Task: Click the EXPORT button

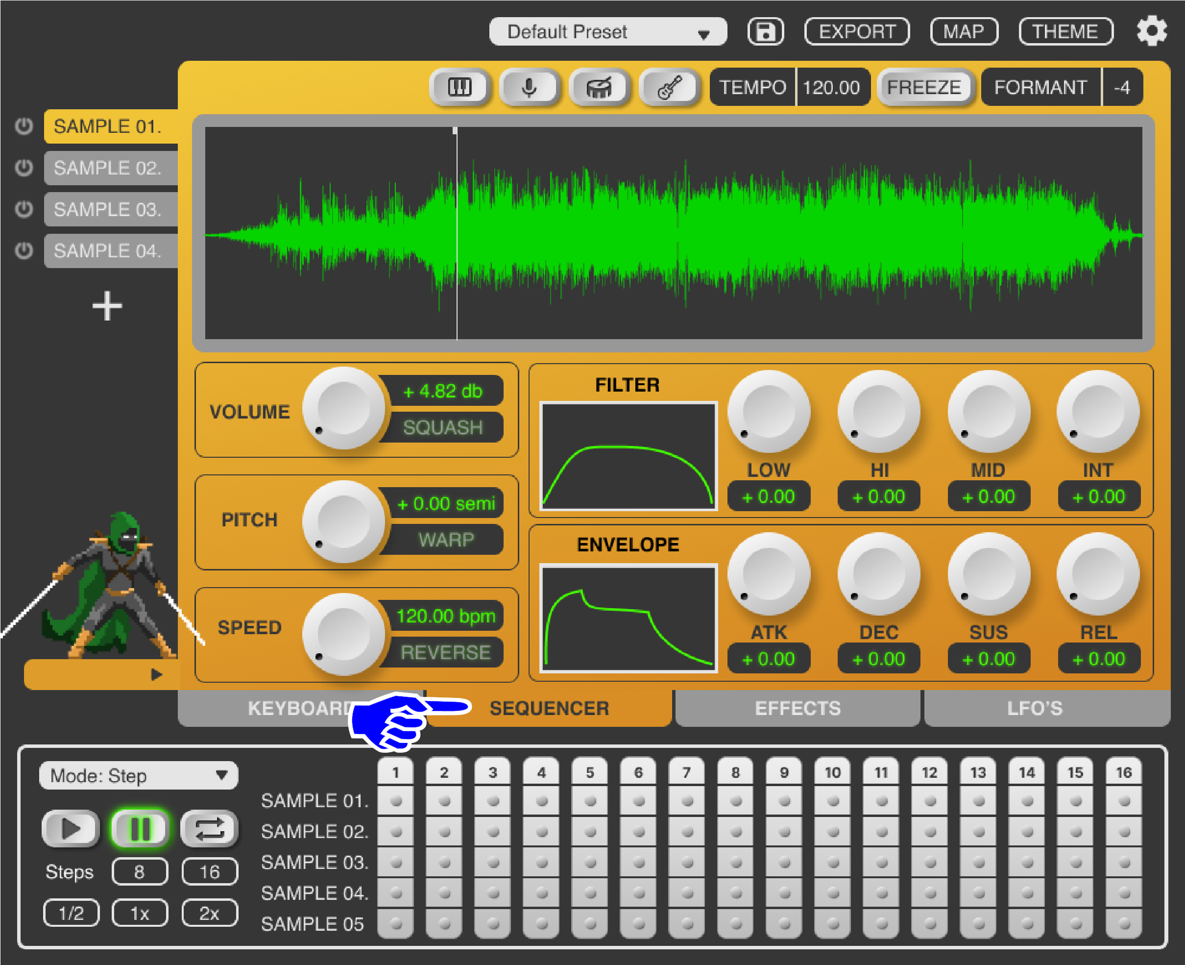Action: (856, 31)
